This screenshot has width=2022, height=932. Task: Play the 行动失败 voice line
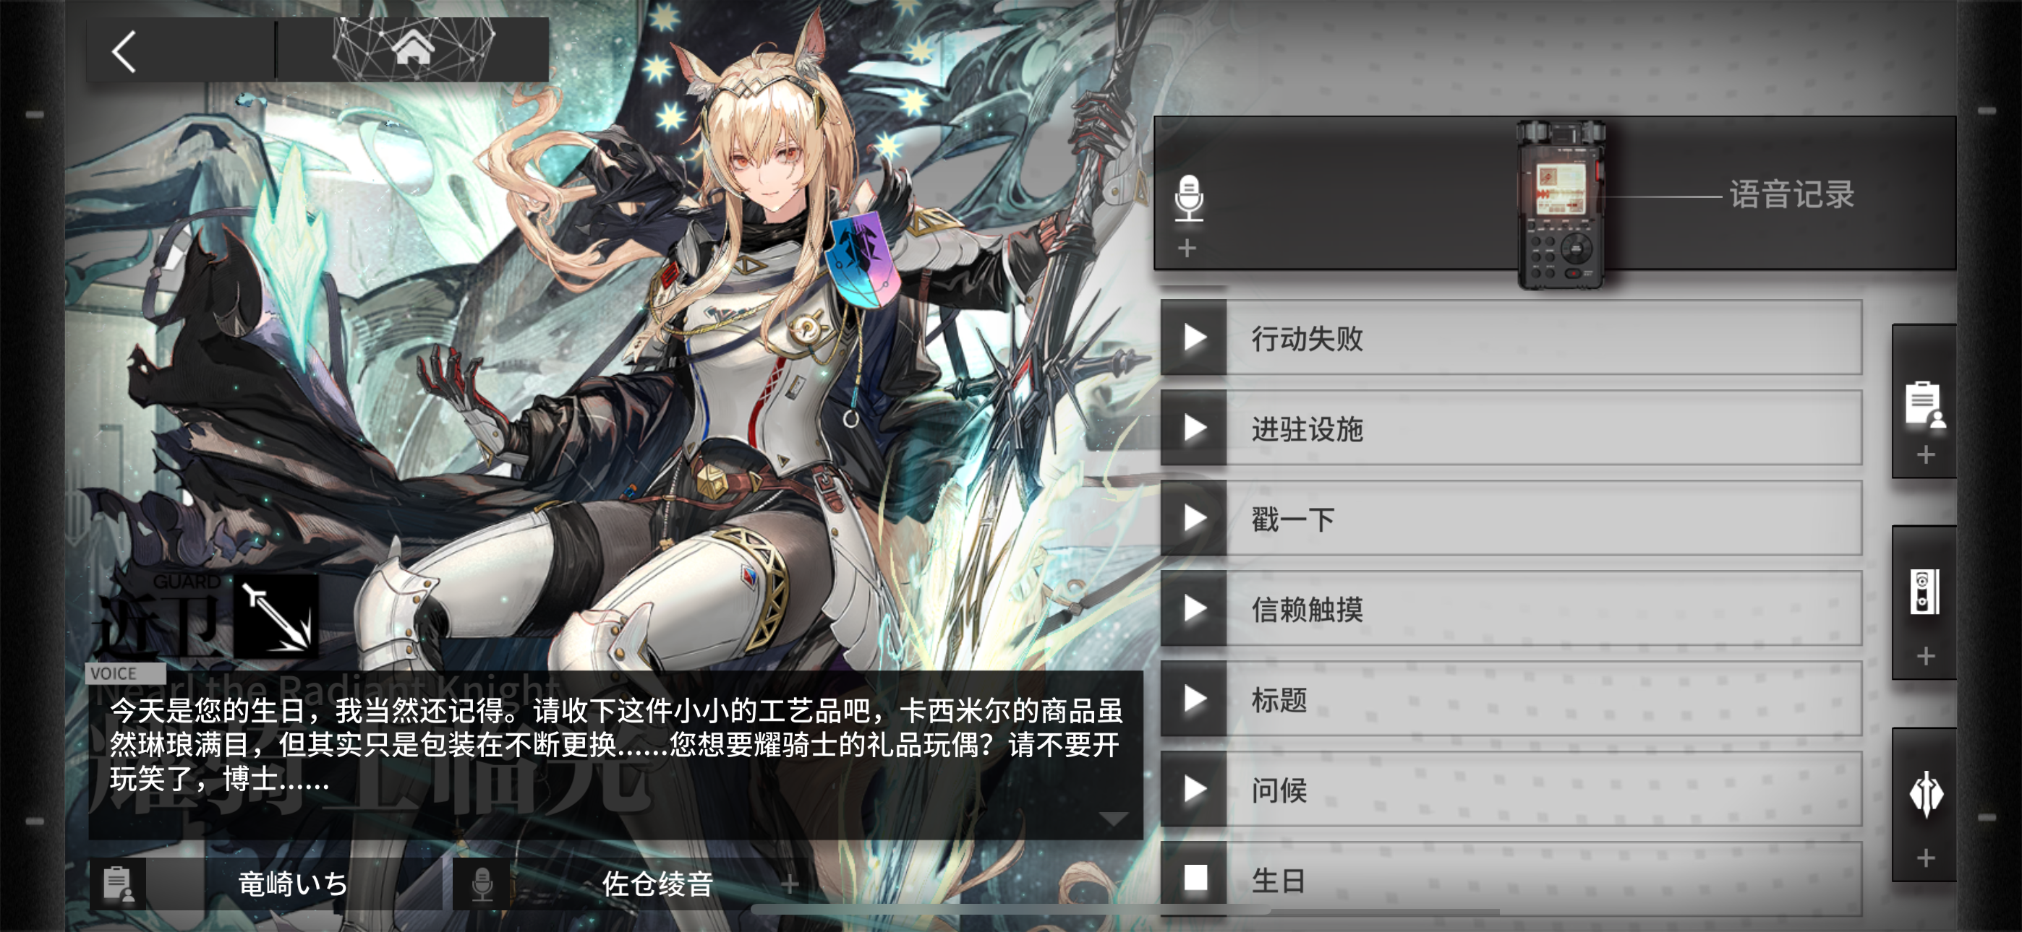[1195, 338]
